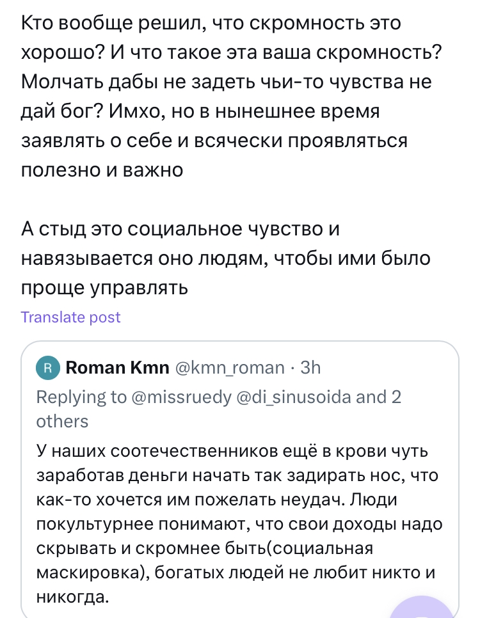Click the Translate post link
The height and width of the screenshot is (618, 480).
(70, 317)
